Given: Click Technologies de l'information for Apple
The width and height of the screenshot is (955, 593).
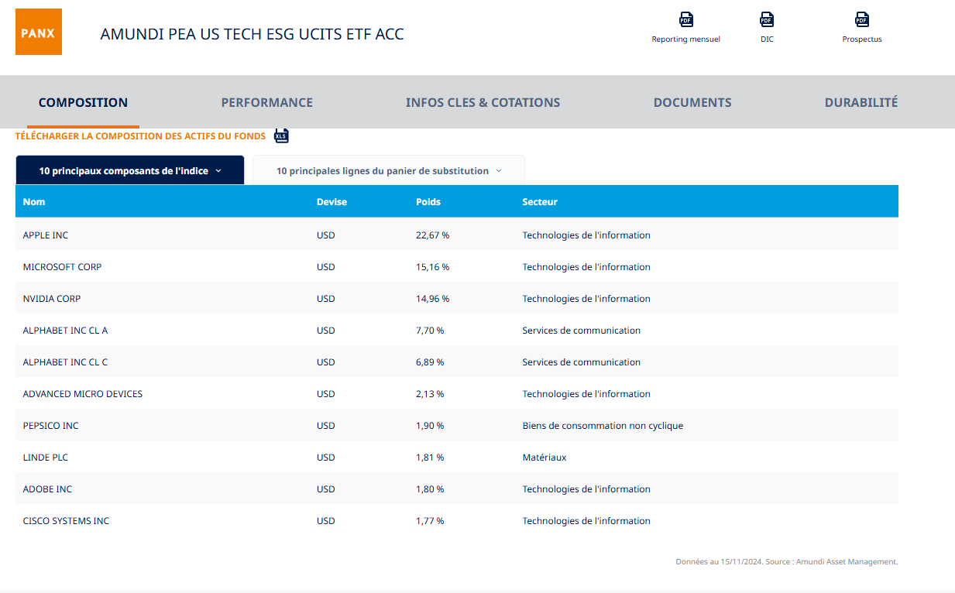Looking at the screenshot, I should [586, 235].
